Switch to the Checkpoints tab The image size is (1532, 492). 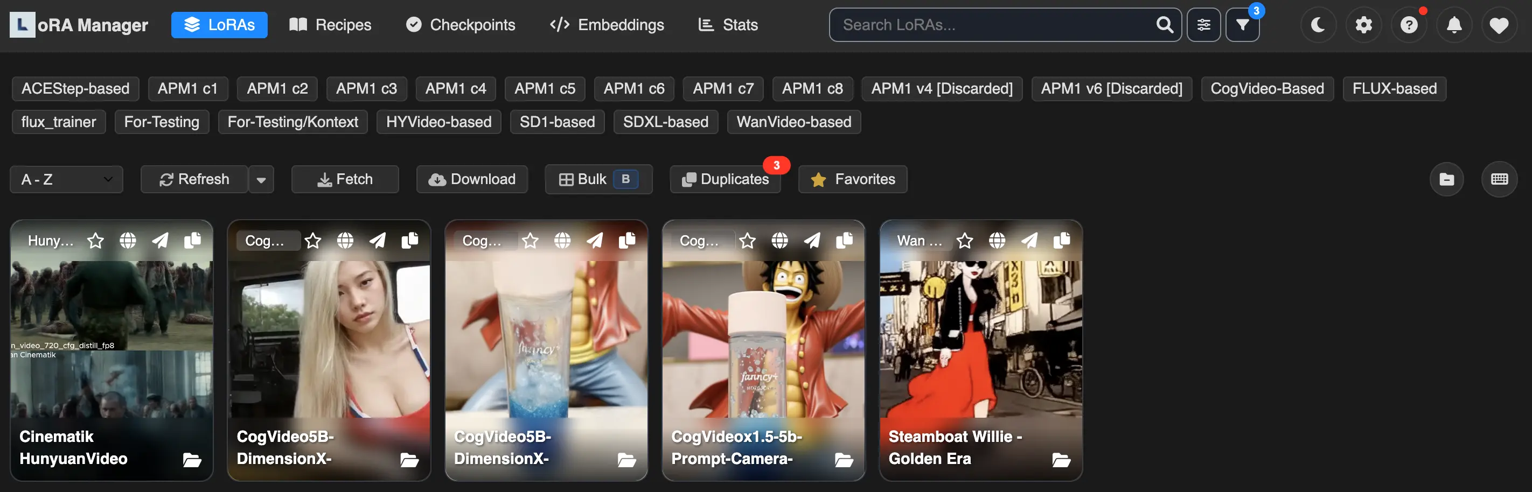461,25
